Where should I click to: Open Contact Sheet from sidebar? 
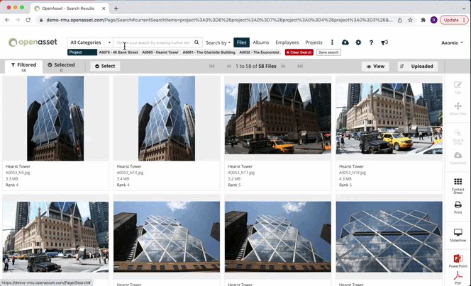[458, 186]
